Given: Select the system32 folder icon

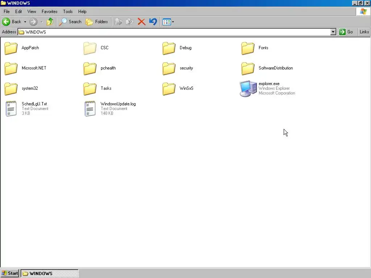Looking at the screenshot, I should [x=11, y=89].
